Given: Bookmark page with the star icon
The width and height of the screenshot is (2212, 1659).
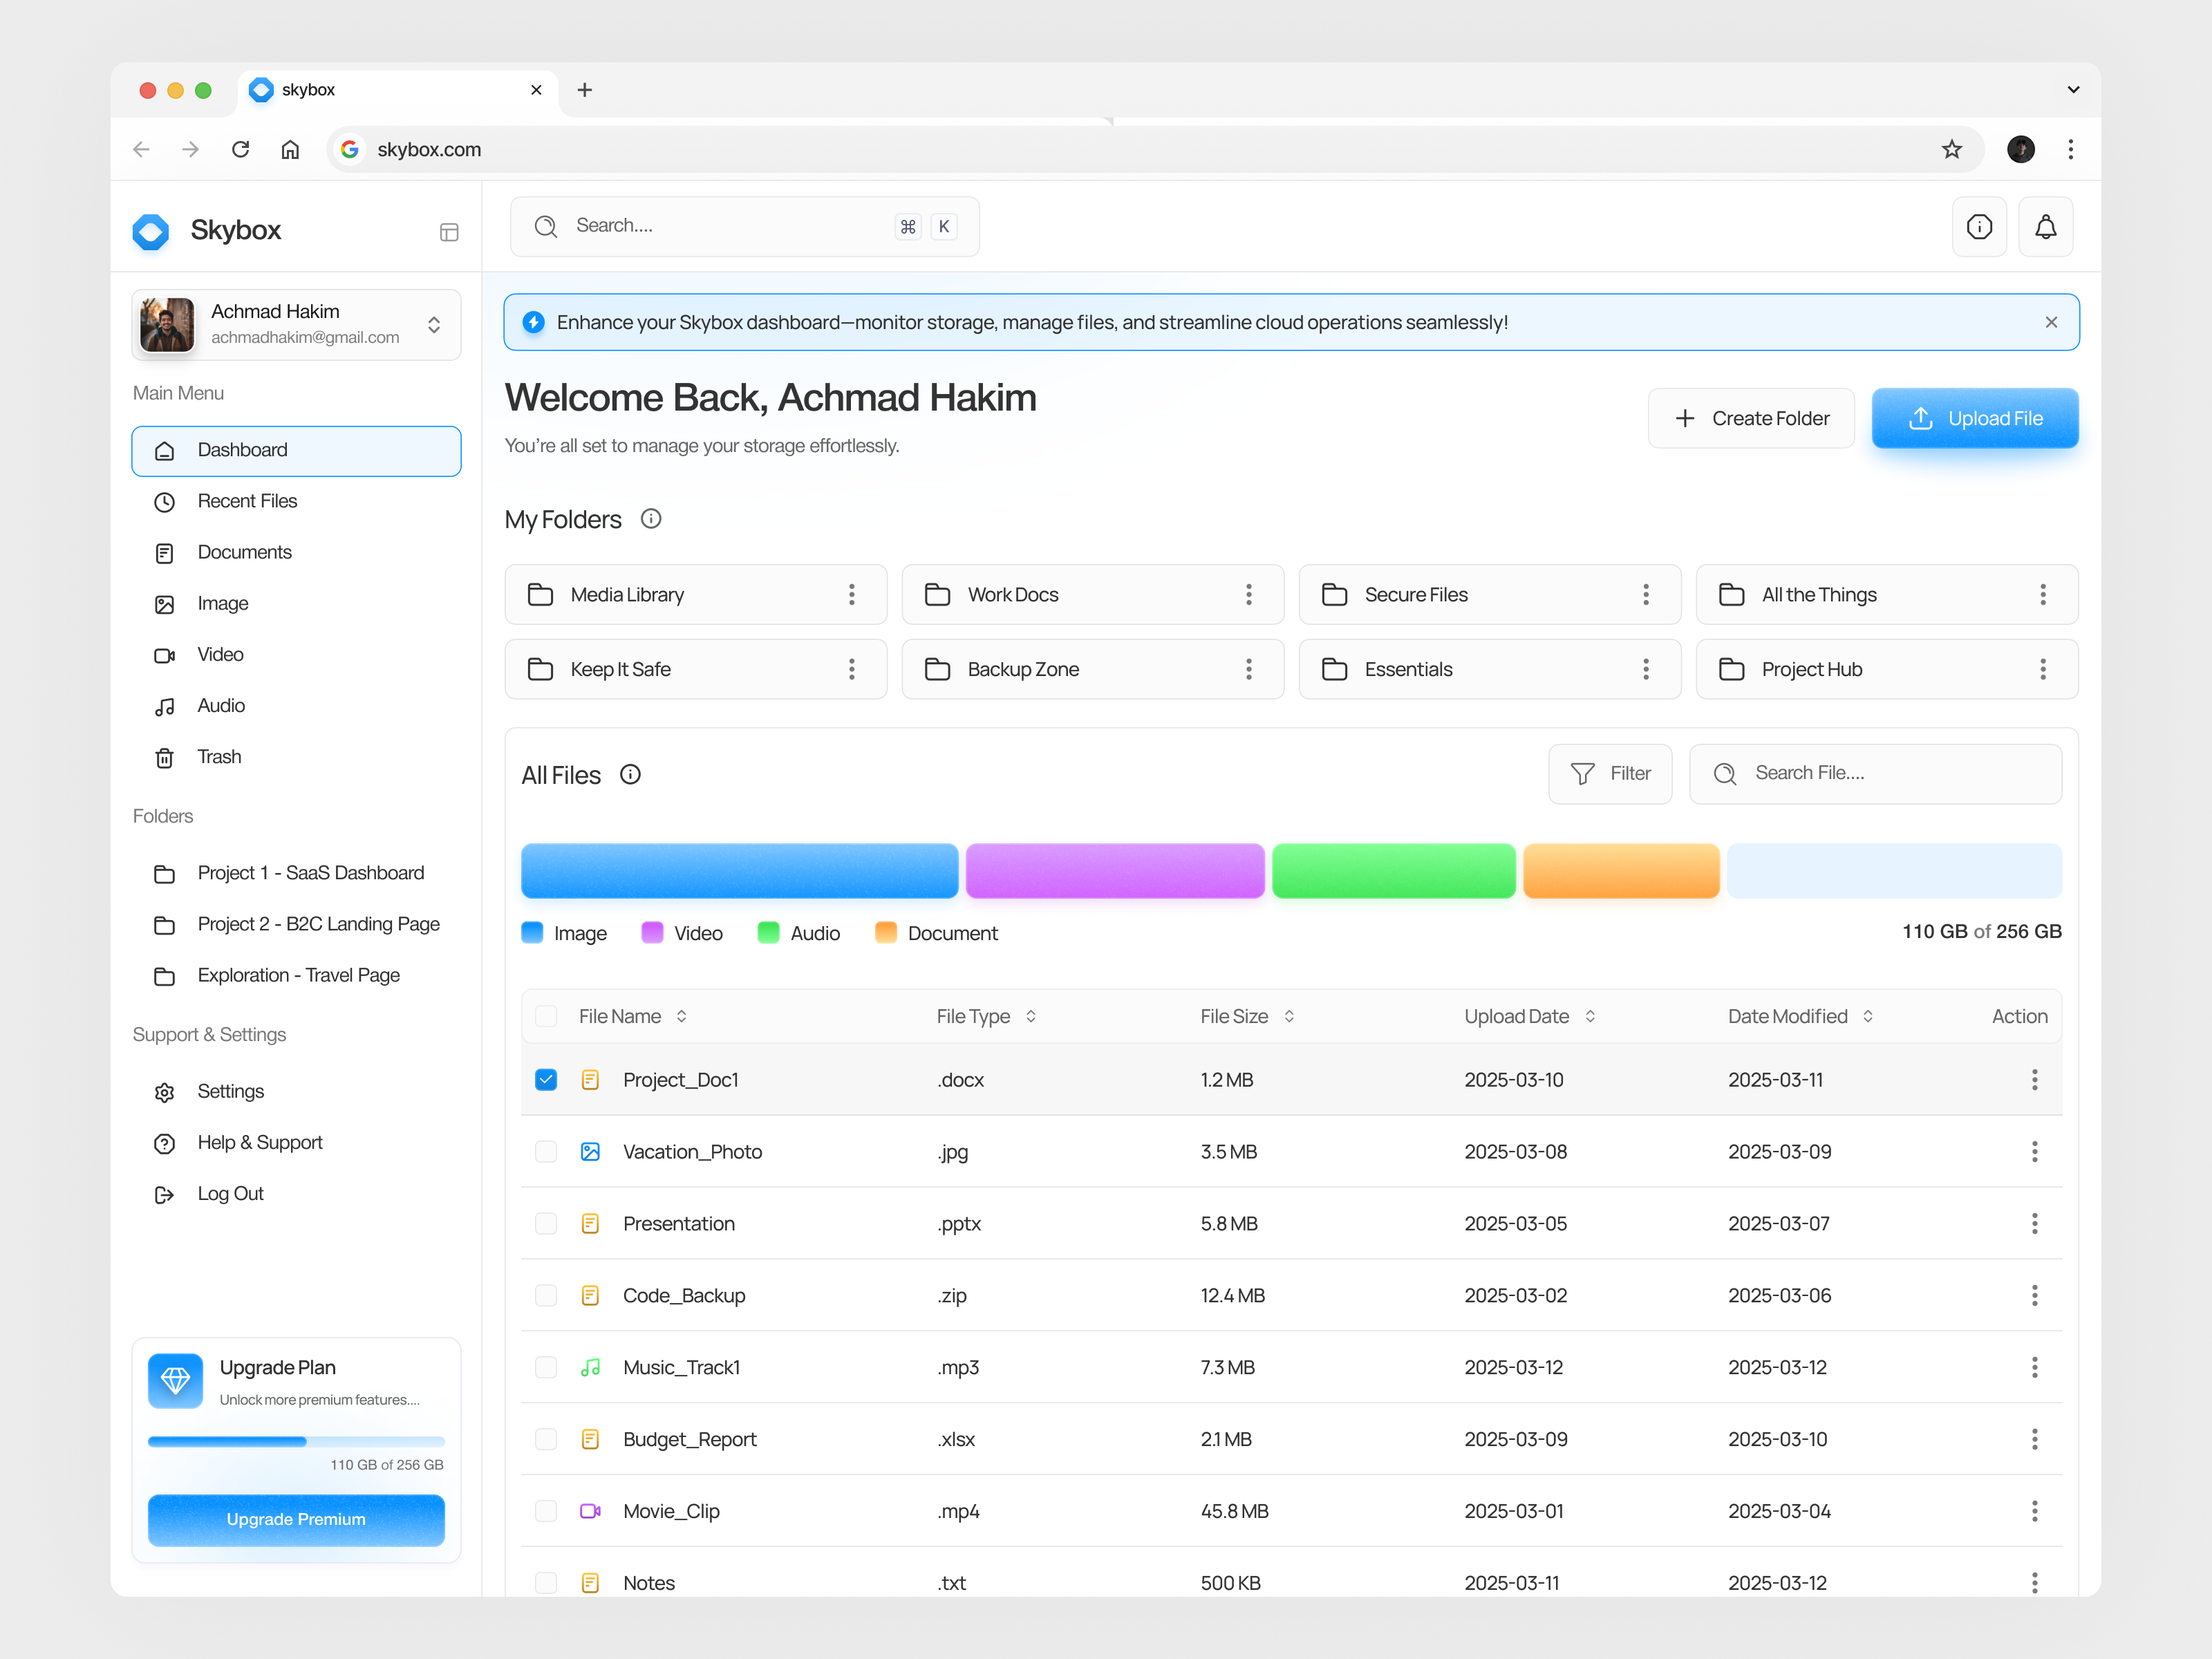Looking at the screenshot, I should point(1951,149).
